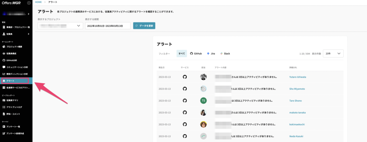Click the GitHub service icon in first alert row
The image size is (367, 142).
[x=185, y=77]
